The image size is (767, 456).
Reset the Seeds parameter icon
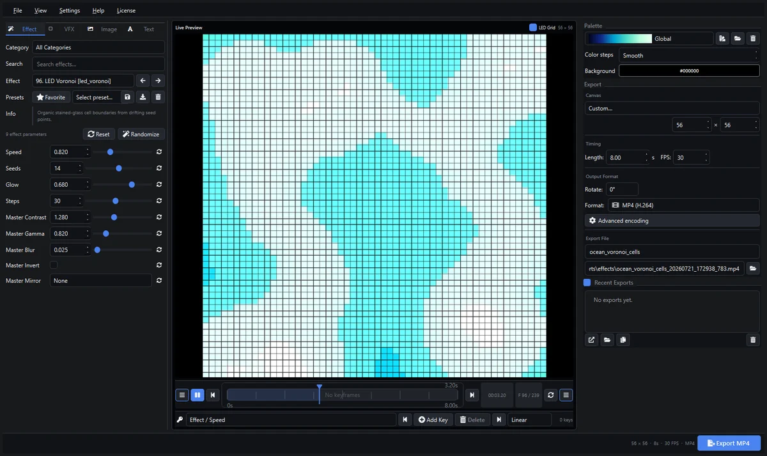(x=159, y=168)
